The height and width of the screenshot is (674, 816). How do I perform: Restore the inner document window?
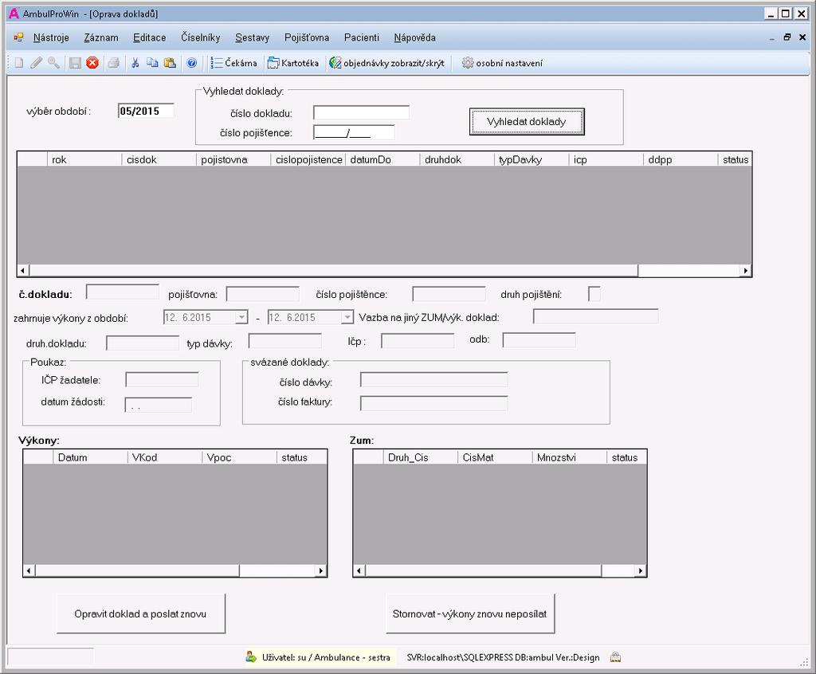tap(787, 37)
